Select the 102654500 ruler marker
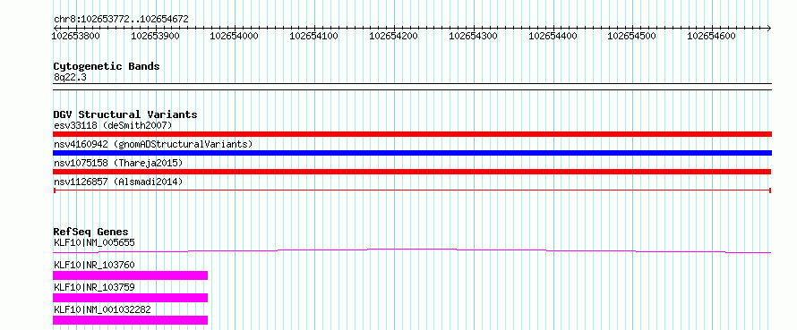 [x=632, y=36]
